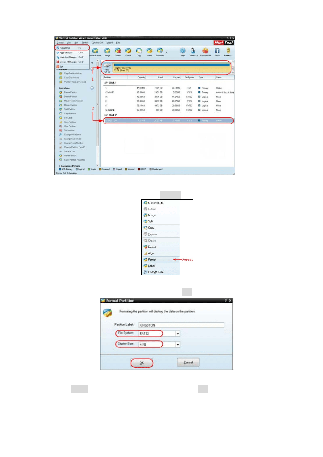Image resolution: width=323 pixels, height=457 pixels.
Task: Launch Partition Recovery Wizard from the sidebar
Action: point(72,82)
